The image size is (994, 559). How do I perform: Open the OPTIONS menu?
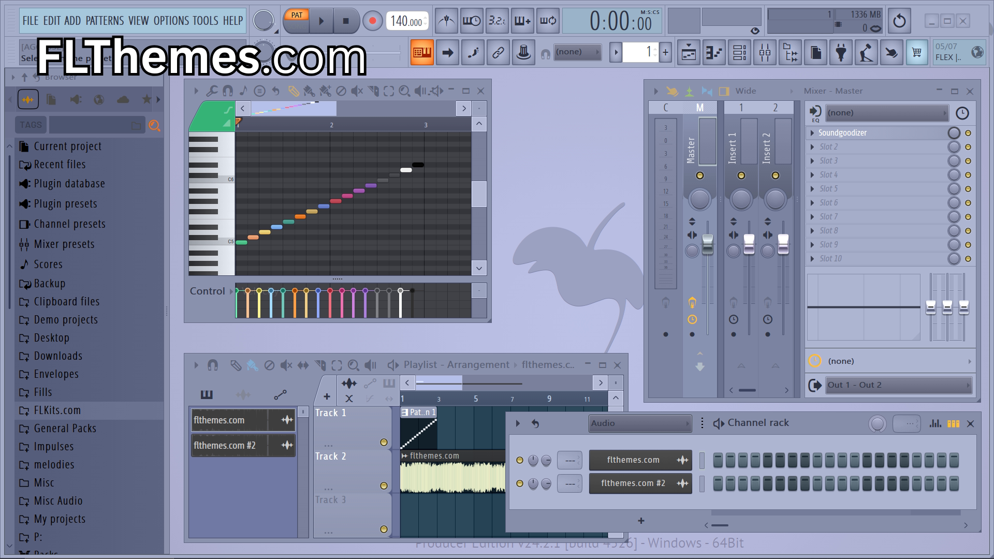coord(171,21)
